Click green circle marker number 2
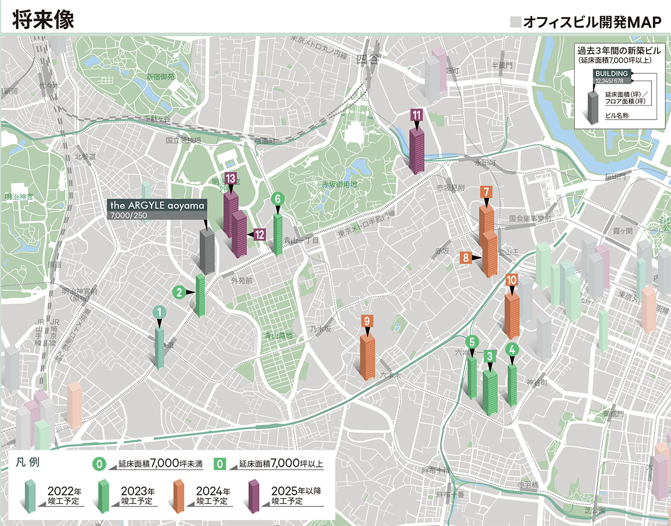The image size is (671, 526). [x=179, y=292]
